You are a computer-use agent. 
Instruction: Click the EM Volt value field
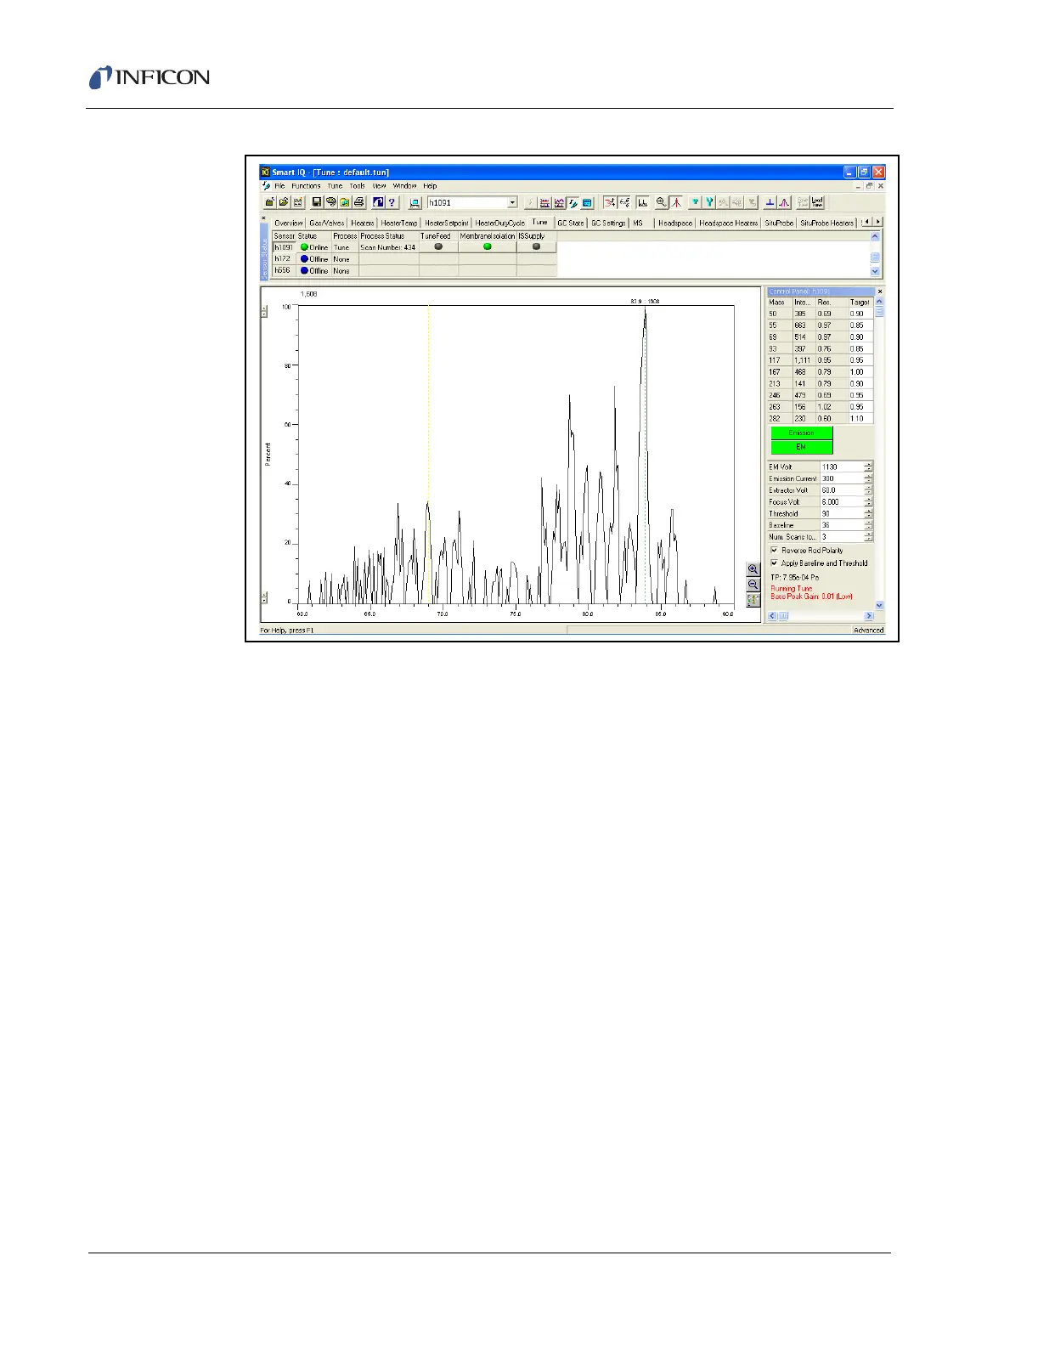click(842, 467)
